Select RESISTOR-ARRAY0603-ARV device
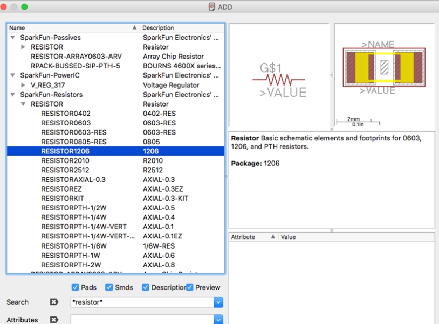 (115, 57)
